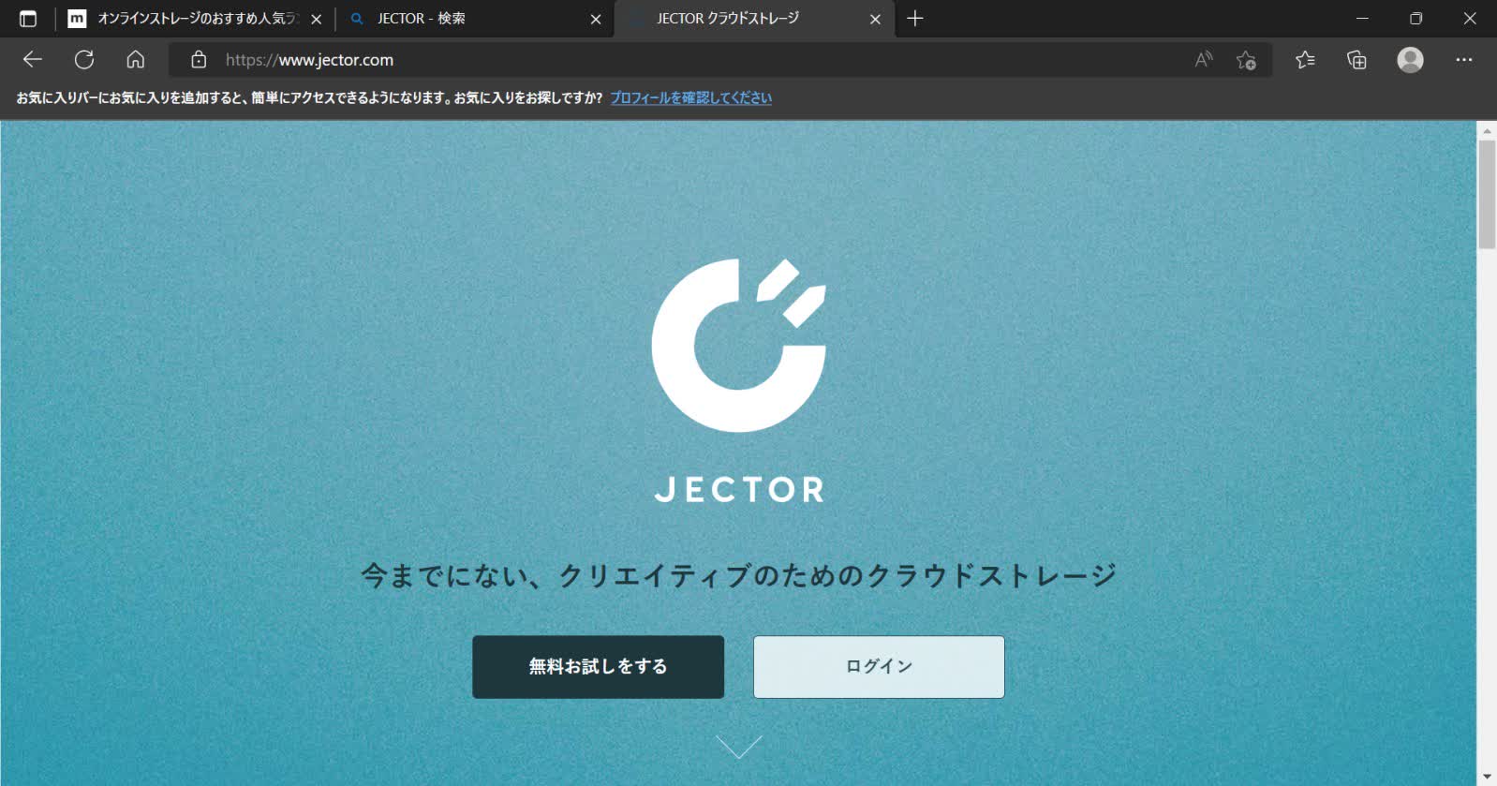The width and height of the screenshot is (1497, 786).
Task: Open the Settings and more ellipsis menu
Action: [x=1464, y=60]
